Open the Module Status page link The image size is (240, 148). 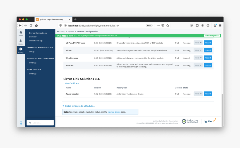tap(114, 112)
